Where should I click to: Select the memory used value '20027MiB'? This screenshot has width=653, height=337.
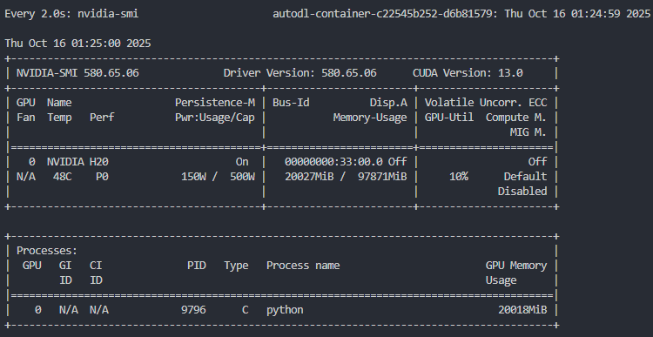[x=309, y=177]
